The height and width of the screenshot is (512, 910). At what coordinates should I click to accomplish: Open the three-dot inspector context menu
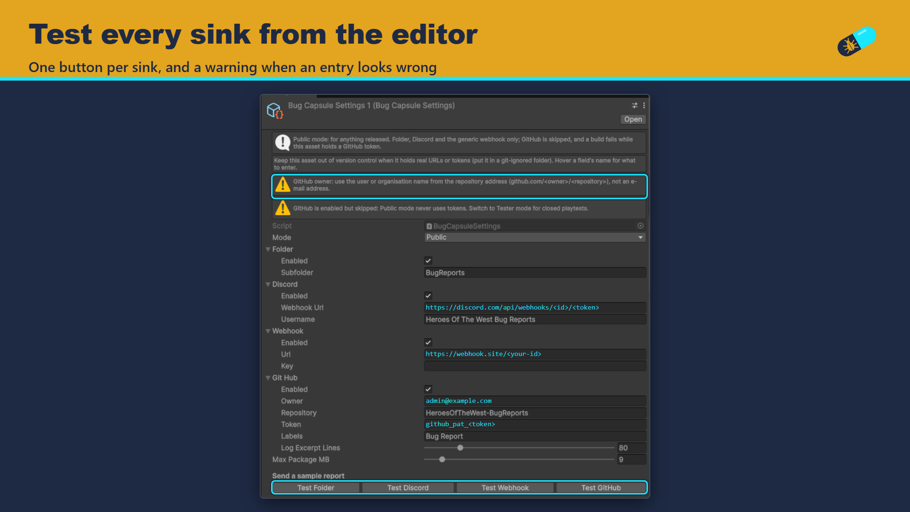coord(644,106)
